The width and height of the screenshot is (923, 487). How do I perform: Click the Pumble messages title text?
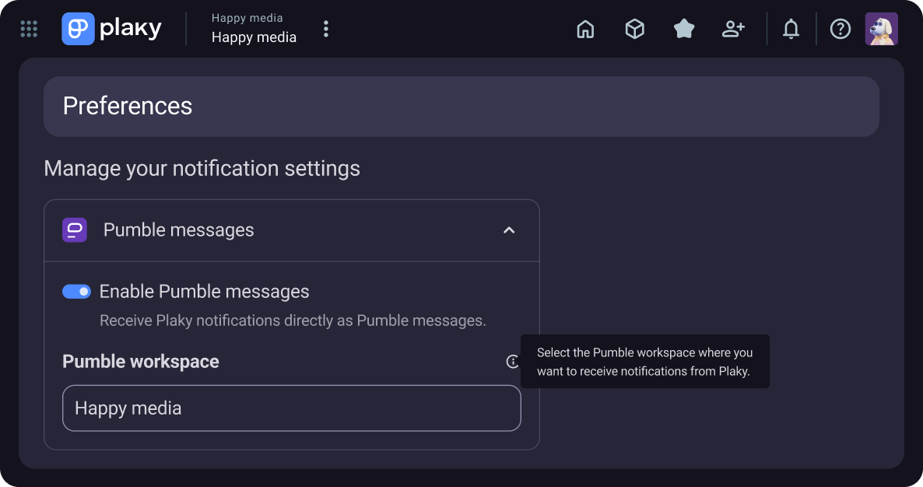tap(179, 230)
